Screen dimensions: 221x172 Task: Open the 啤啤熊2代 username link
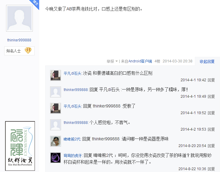[x=72, y=139]
